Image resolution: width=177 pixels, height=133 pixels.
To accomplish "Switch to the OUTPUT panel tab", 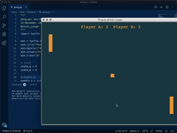I will pyautogui.click(x=33, y=85).
